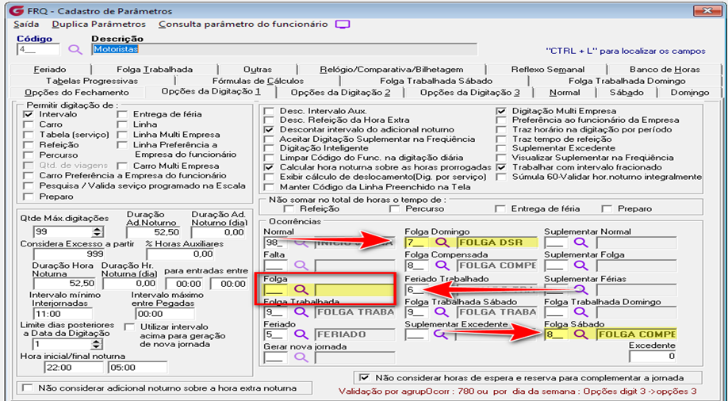Click the Excedente value field
This screenshot has height=401, width=728.
tap(653, 357)
